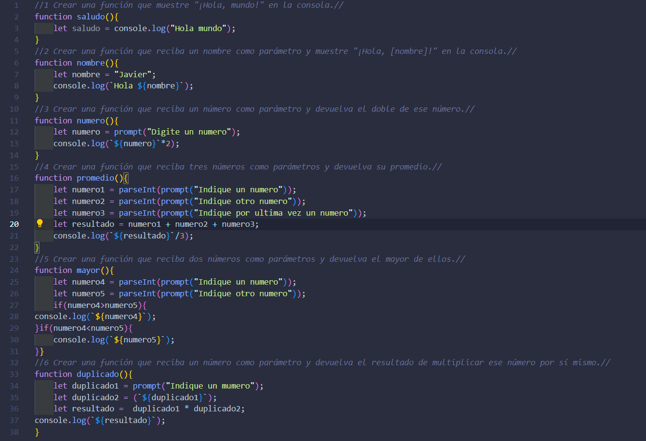Screen dimensions: 646x441
Task: Click line number 20 in the gutter
Action: click(14, 224)
